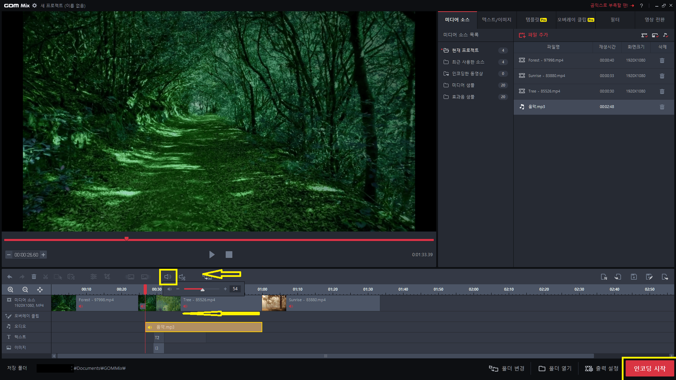Click the crop tool icon in timeline toolbar
676x380 pixels.
coord(107,277)
